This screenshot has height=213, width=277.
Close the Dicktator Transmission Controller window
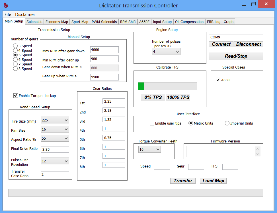coord(266,4)
